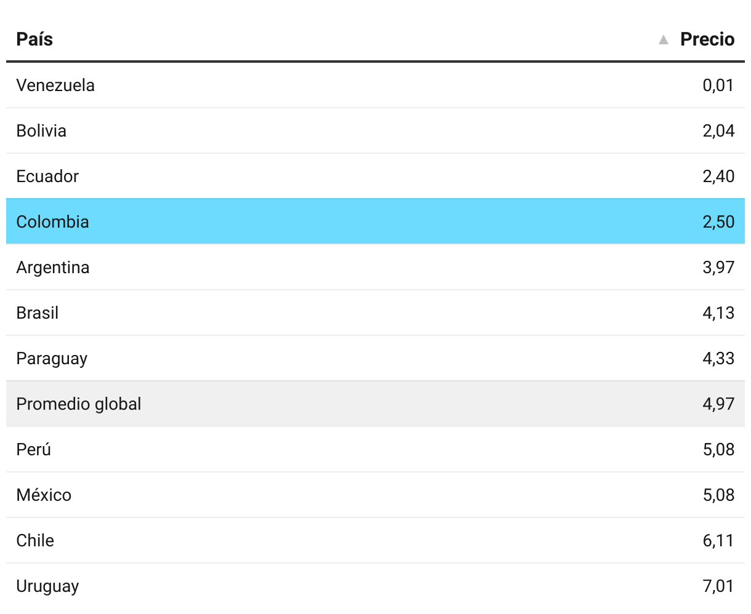Click the Ecuador country name

(x=47, y=176)
